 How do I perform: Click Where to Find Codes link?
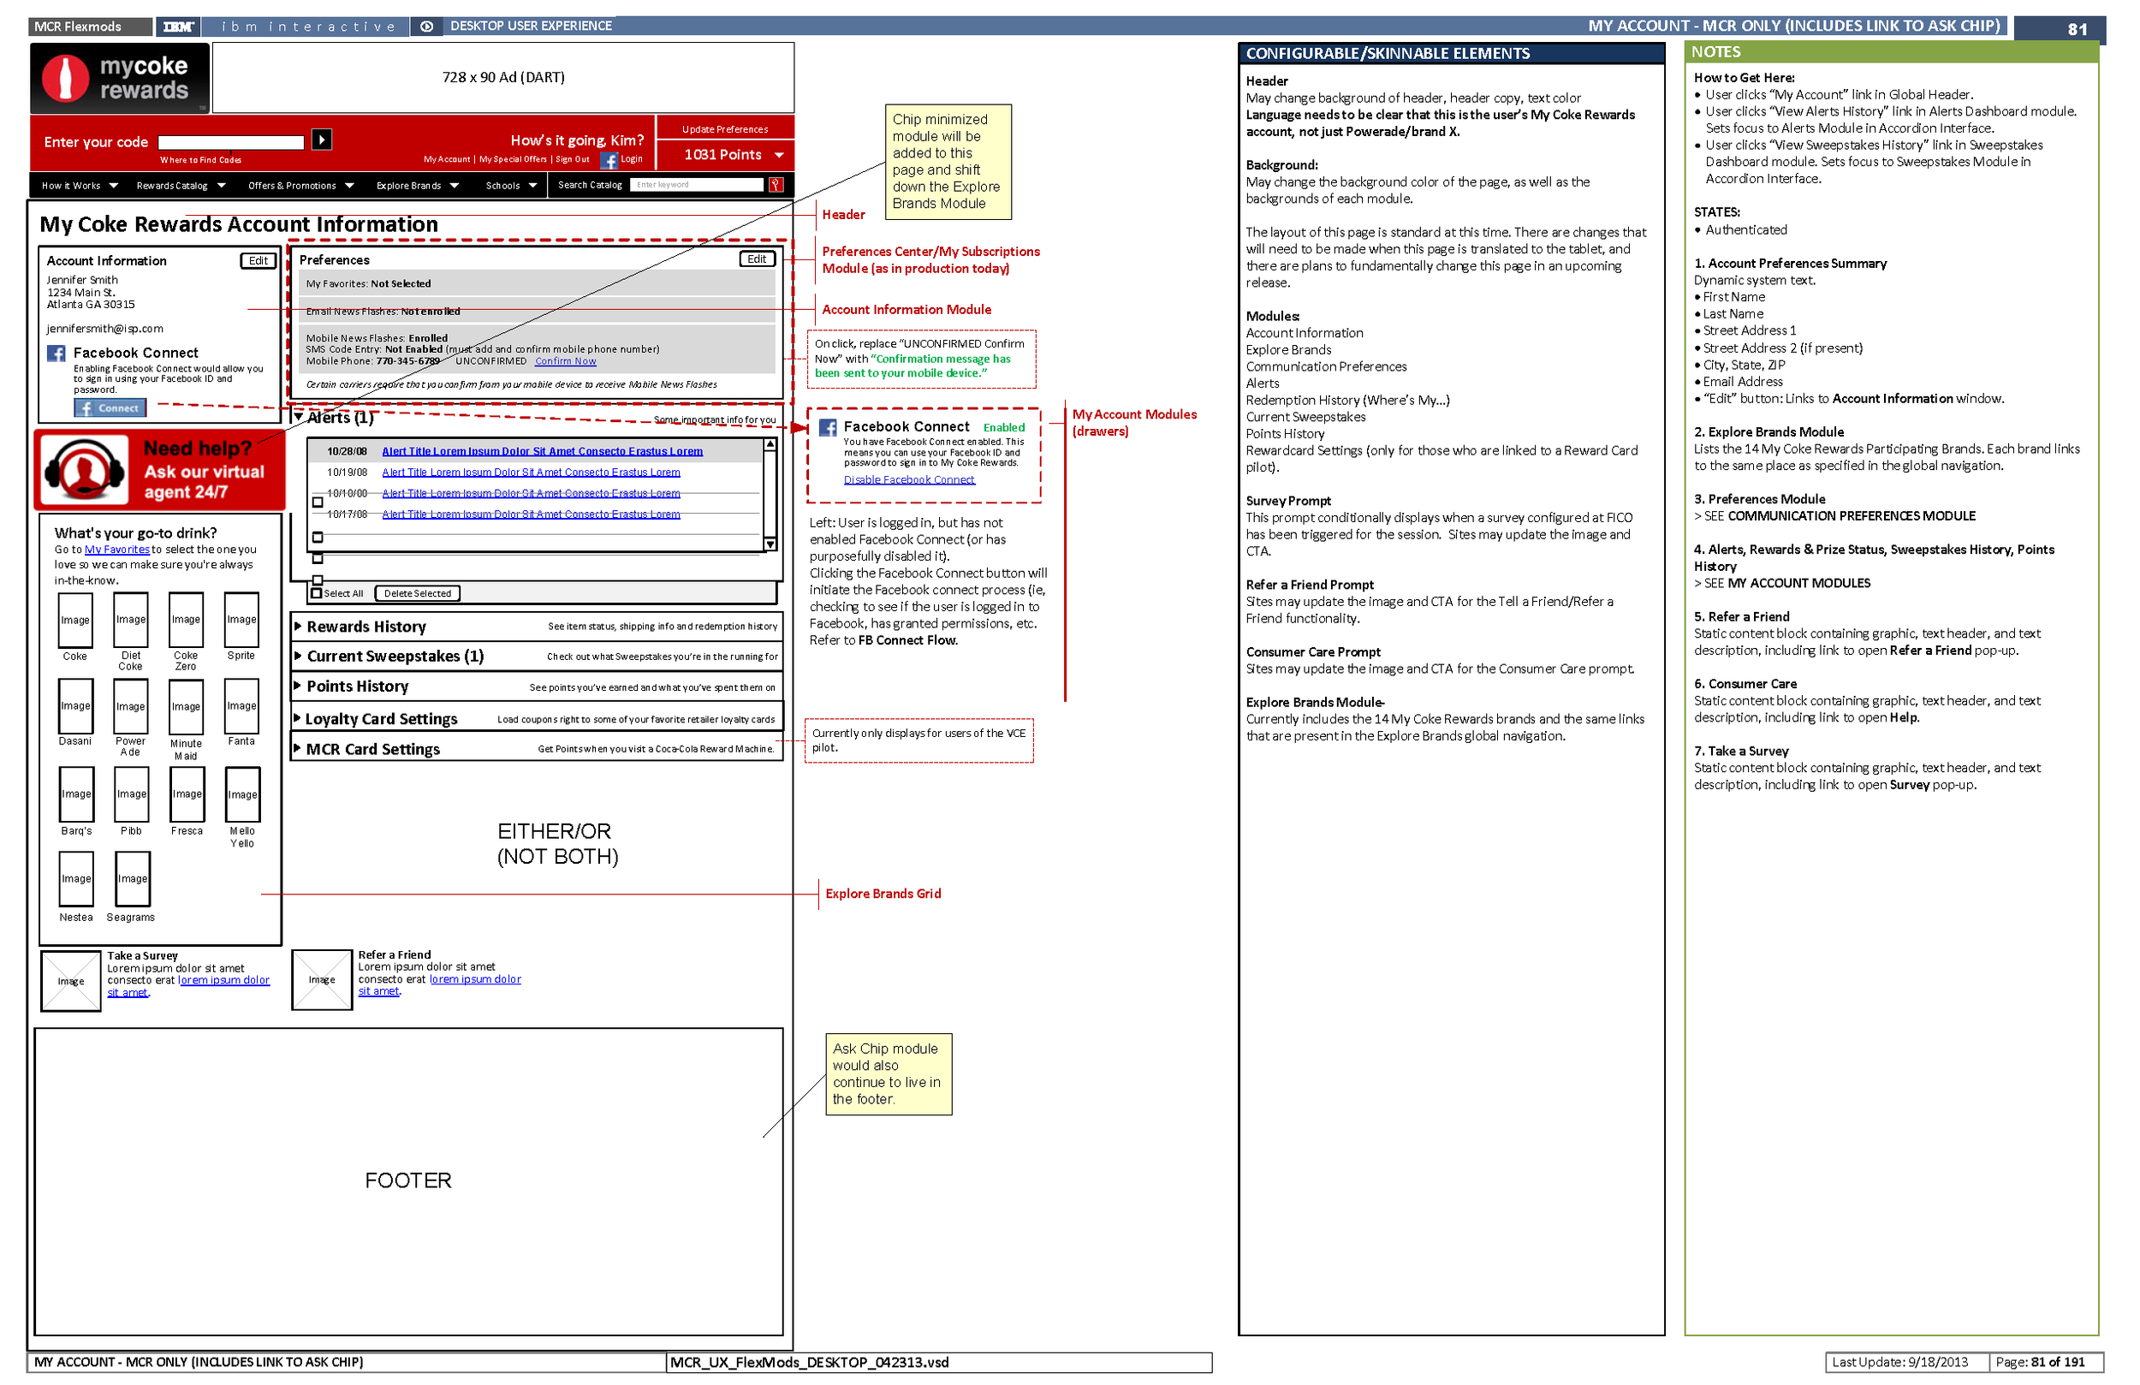pyautogui.click(x=200, y=160)
